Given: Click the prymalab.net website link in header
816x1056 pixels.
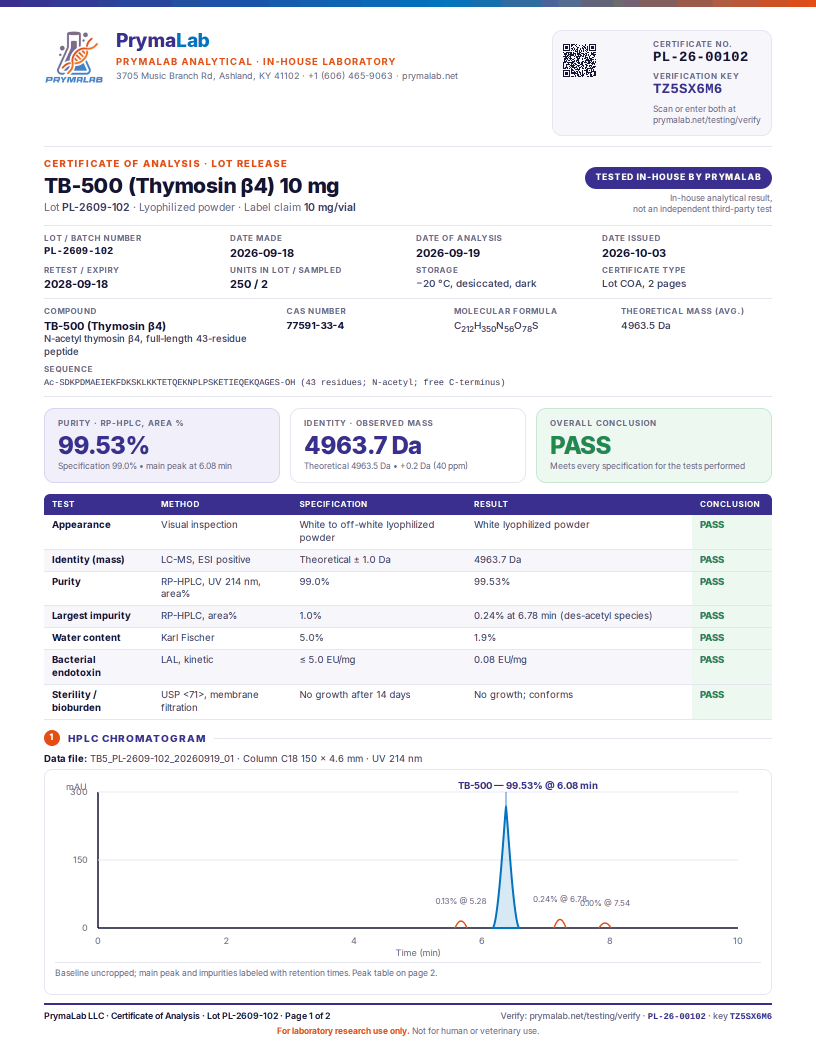Looking at the screenshot, I should pyautogui.click(x=429, y=76).
